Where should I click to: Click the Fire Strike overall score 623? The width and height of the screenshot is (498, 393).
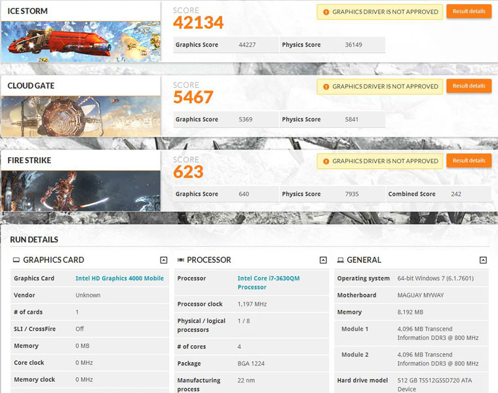[188, 172]
